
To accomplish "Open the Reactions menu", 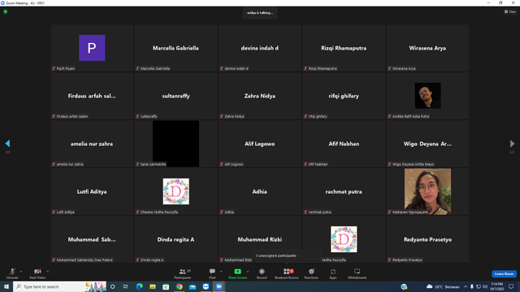I will click(x=311, y=273).
